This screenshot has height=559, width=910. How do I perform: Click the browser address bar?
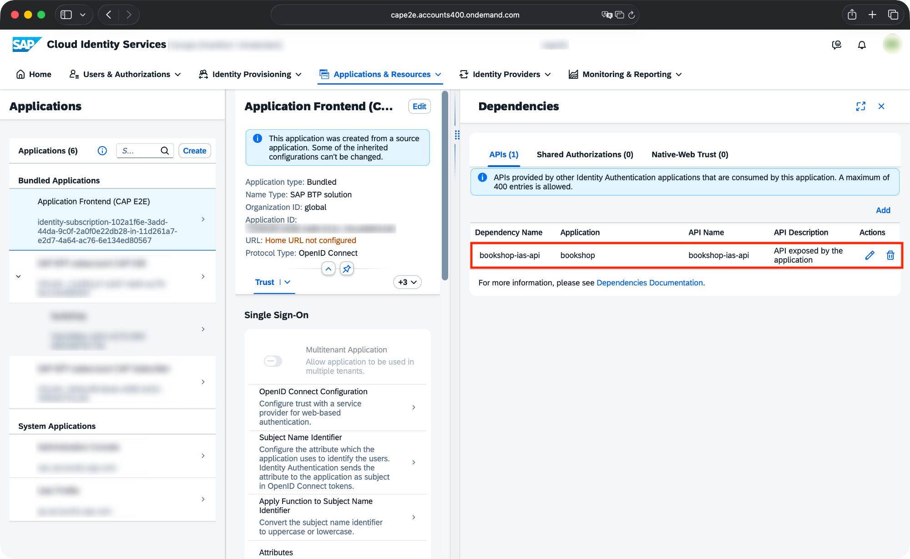click(455, 15)
